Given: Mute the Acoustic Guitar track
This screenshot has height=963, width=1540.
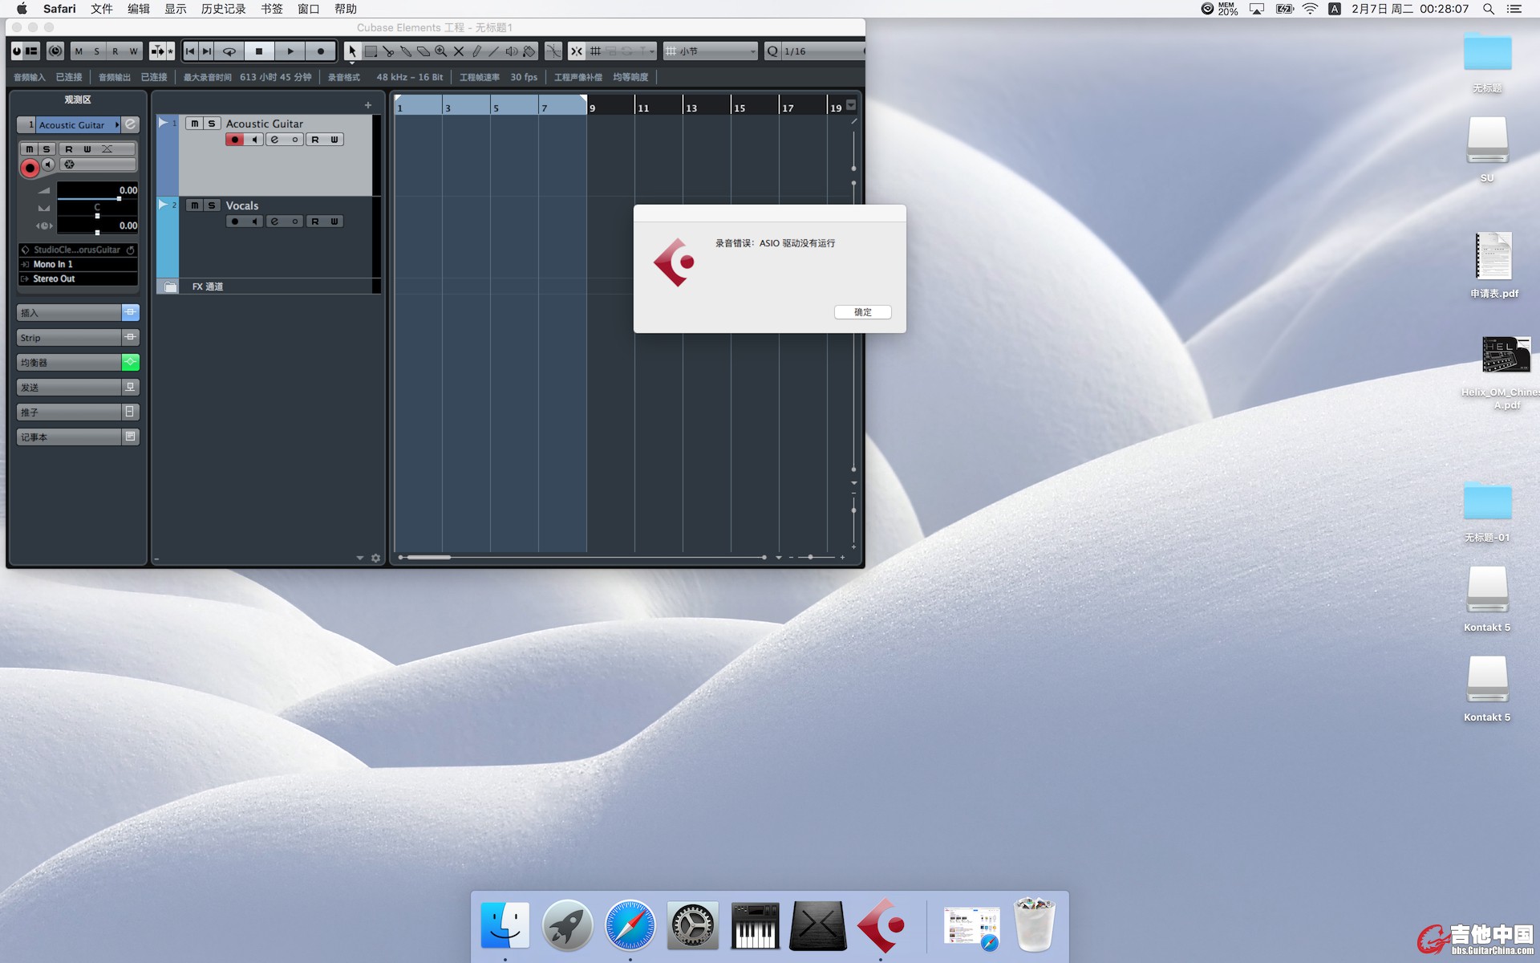Looking at the screenshot, I should 194,124.
